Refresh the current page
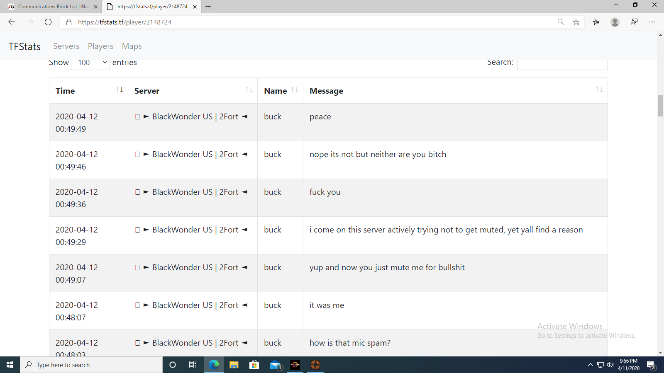The height and width of the screenshot is (373, 664). (x=48, y=22)
